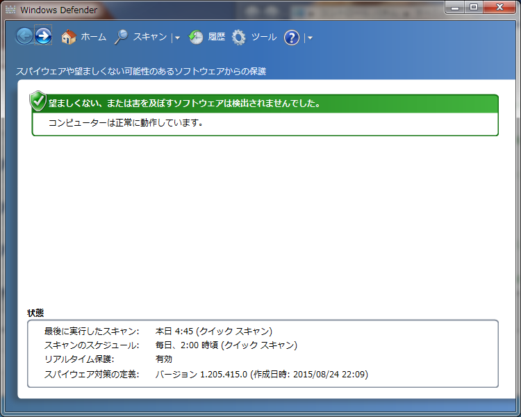Click the history clock icon
Screen dimensions: 521x417
pyautogui.click(x=196, y=38)
